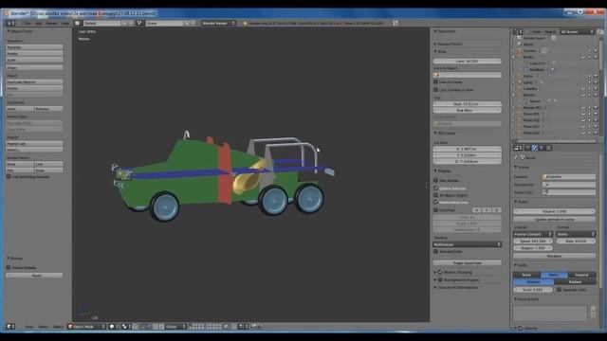Select the World tab icon in the Properties editor
Screen dimensions: 607x341
tap(542, 148)
